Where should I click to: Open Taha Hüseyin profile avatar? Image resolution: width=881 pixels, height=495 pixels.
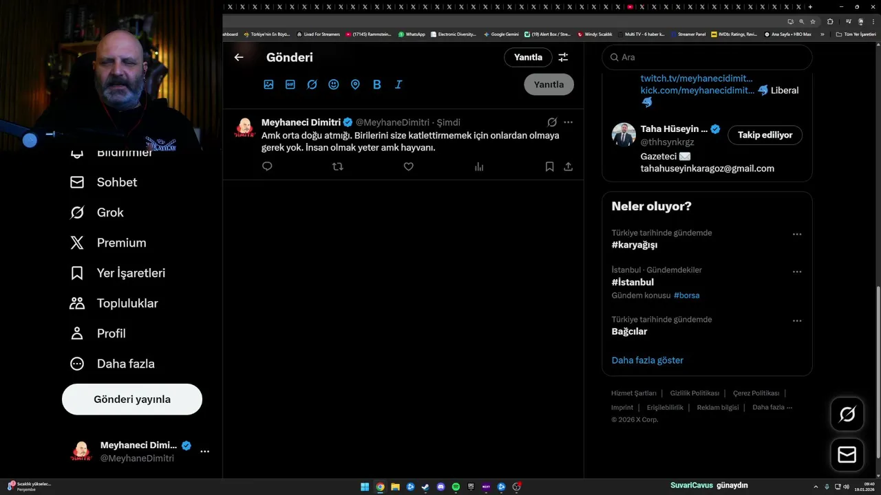click(624, 135)
